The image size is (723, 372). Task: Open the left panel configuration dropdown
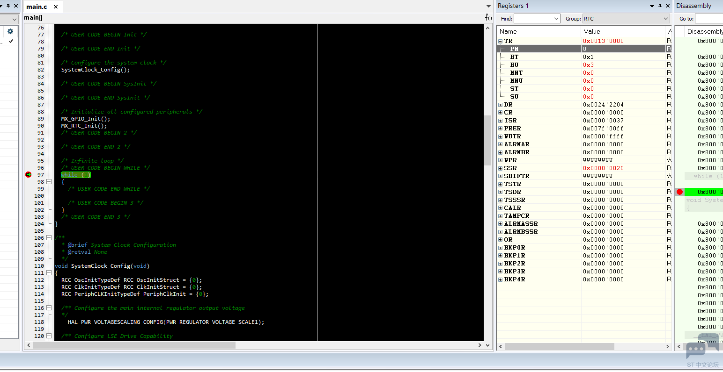[15, 19]
